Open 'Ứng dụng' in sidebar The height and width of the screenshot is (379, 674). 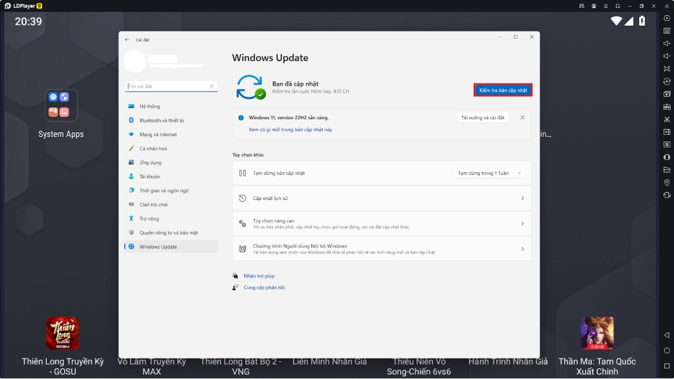coord(171,163)
